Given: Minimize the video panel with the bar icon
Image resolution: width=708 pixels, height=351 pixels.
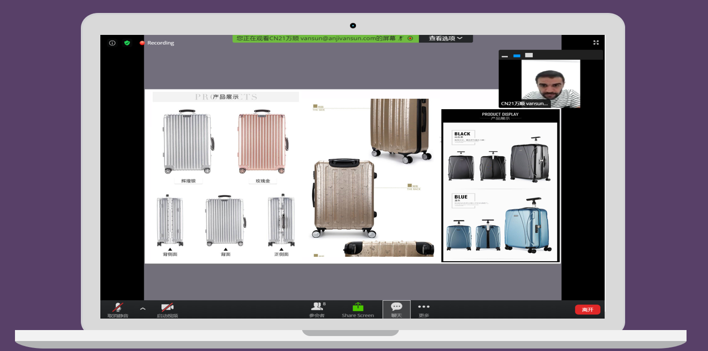Looking at the screenshot, I should pyautogui.click(x=505, y=56).
